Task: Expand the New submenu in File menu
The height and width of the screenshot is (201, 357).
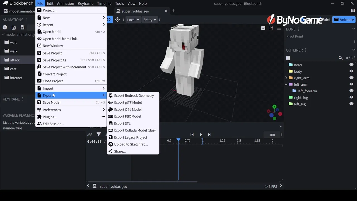Action: pos(71,18)
